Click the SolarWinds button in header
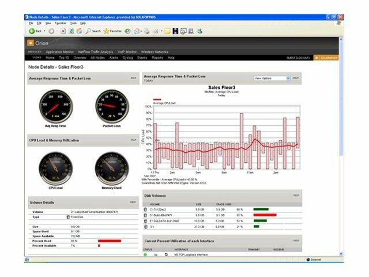369x277 pixels. tap(327, 58)
